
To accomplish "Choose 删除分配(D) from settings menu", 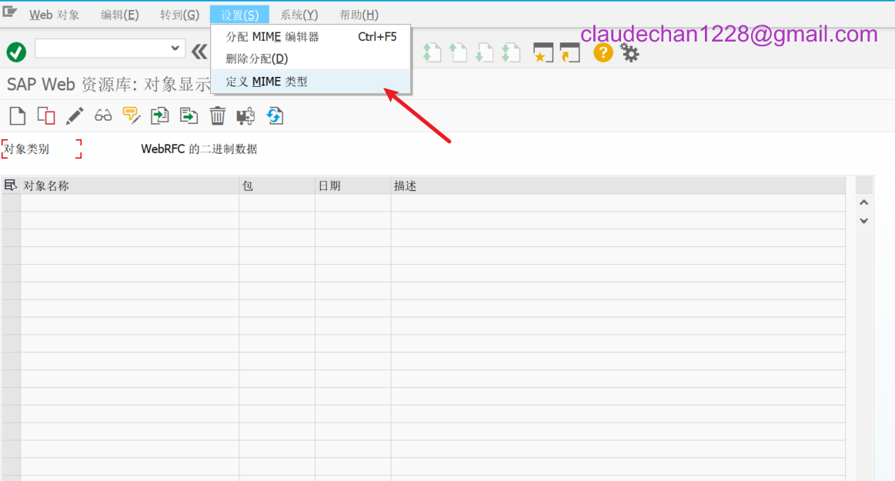I will point(257,58).
